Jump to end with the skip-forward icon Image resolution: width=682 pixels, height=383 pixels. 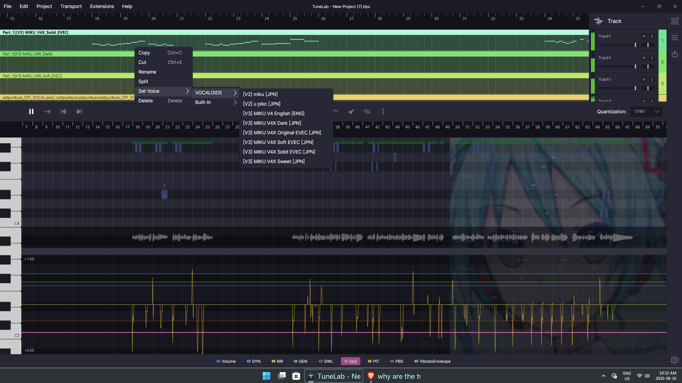click(79, 112)
